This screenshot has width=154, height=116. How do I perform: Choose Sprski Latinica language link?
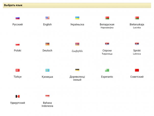tap(137, 52)
